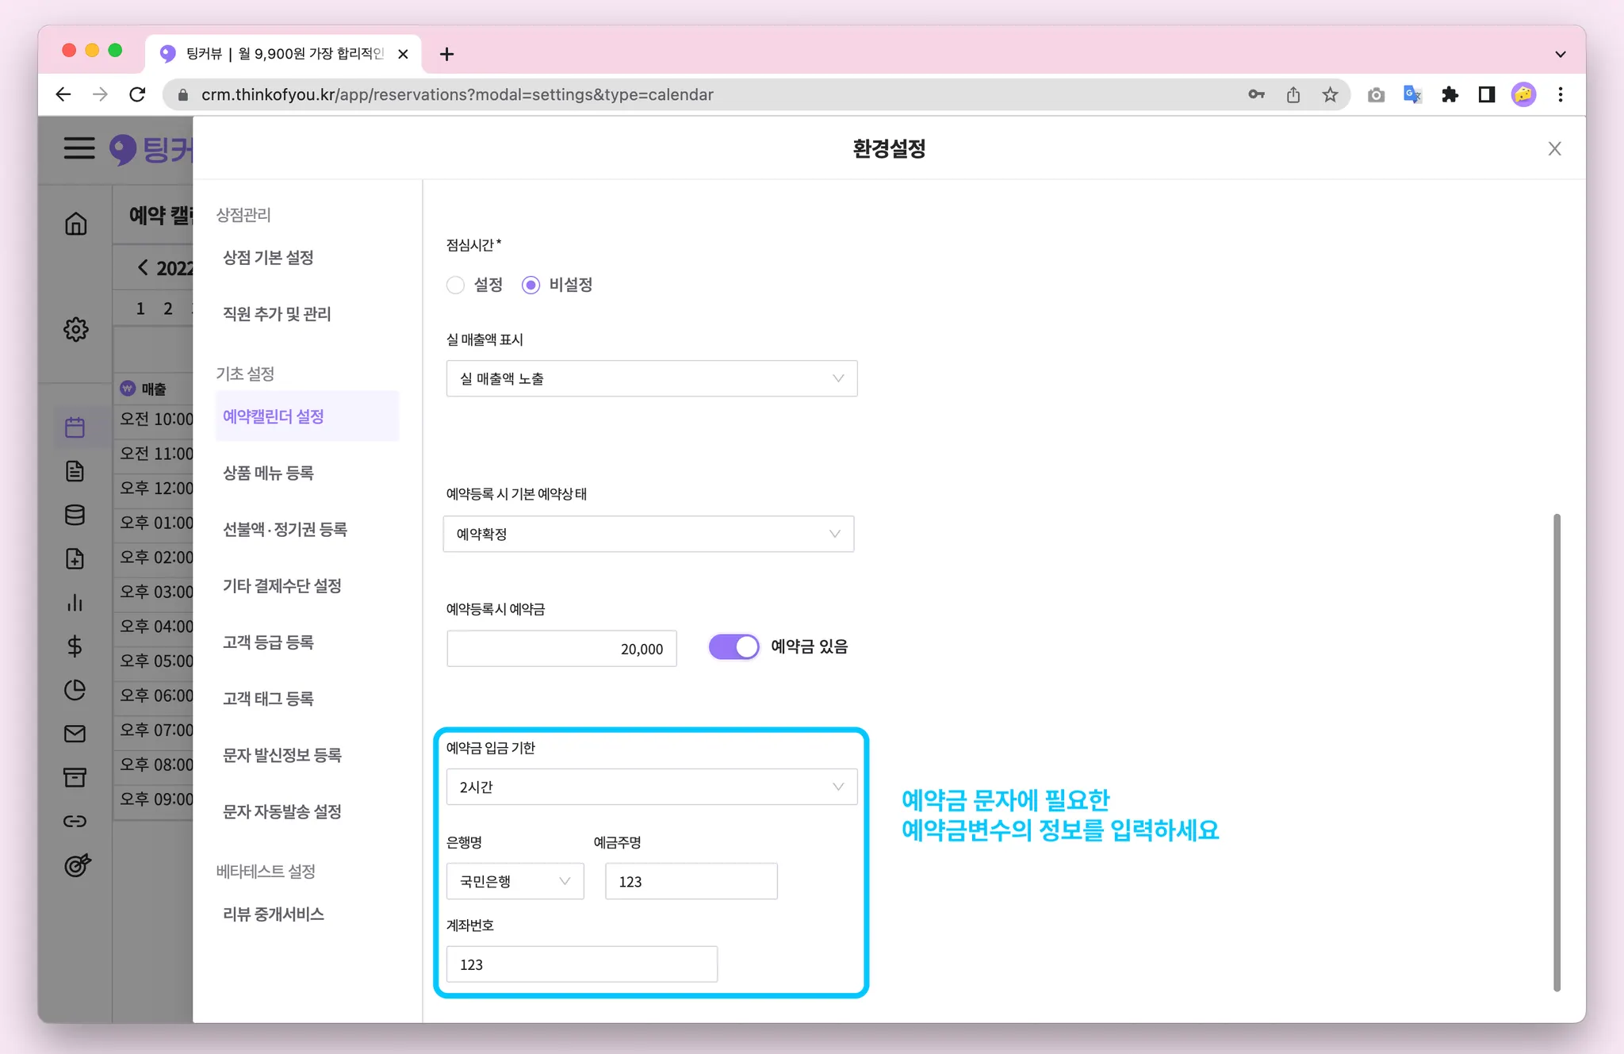The width and height of the screenshot is (1624, 1054).
Task: Select the 설정 lunch time radio button
Action: click(455, 285)
